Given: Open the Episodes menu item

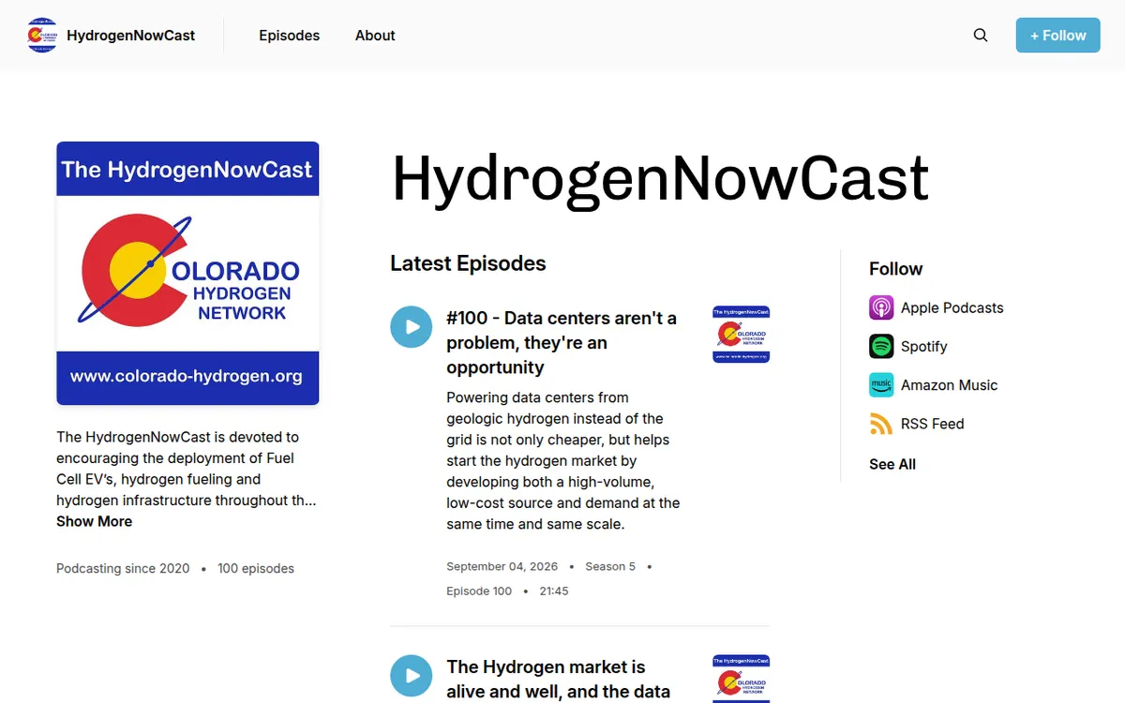Looking at the screenshot, I should coord(290,36).
